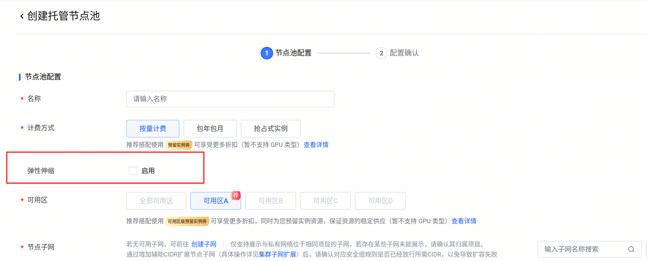Select 按量计费 billing method

point(153,128)
